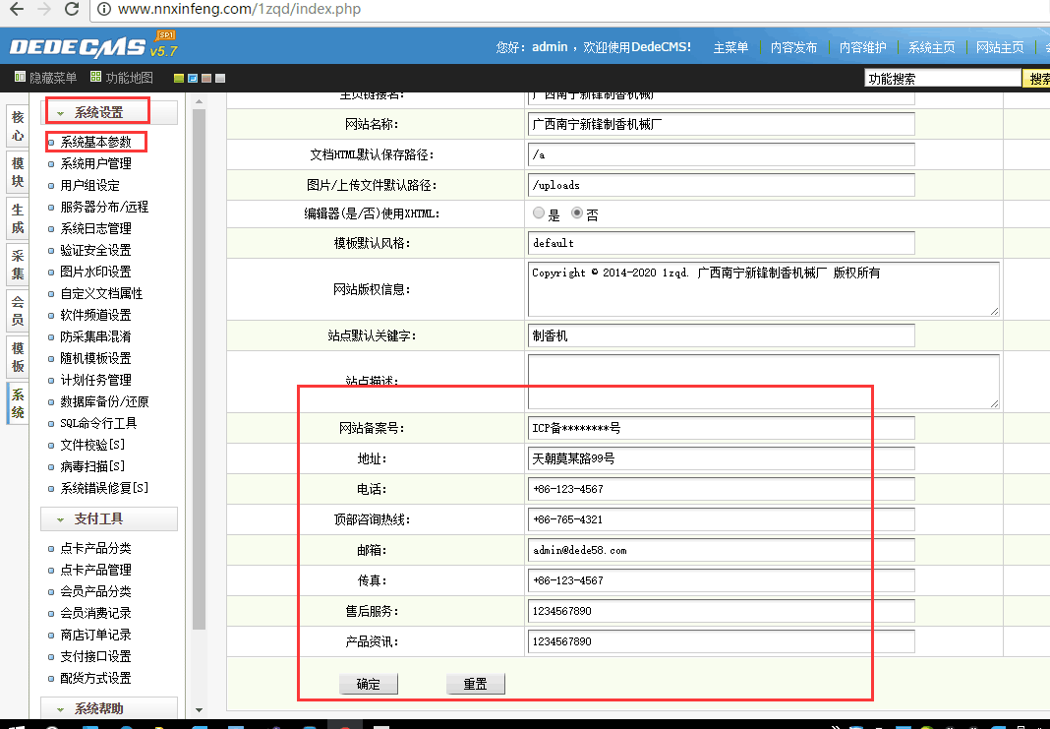Select the 是 radio for XHTML editor
This screenshot has width=1050, height=729.
point(539,213)
